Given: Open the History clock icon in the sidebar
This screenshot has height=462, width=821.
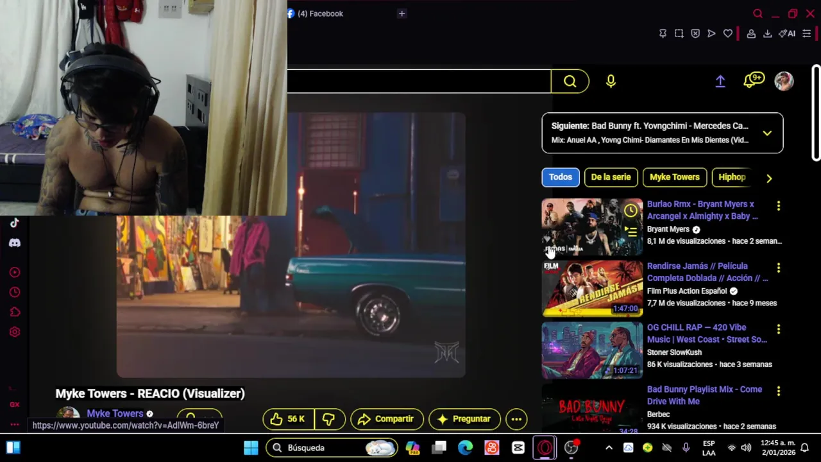Looking at the screenshot, I should (x=15, y=292).
